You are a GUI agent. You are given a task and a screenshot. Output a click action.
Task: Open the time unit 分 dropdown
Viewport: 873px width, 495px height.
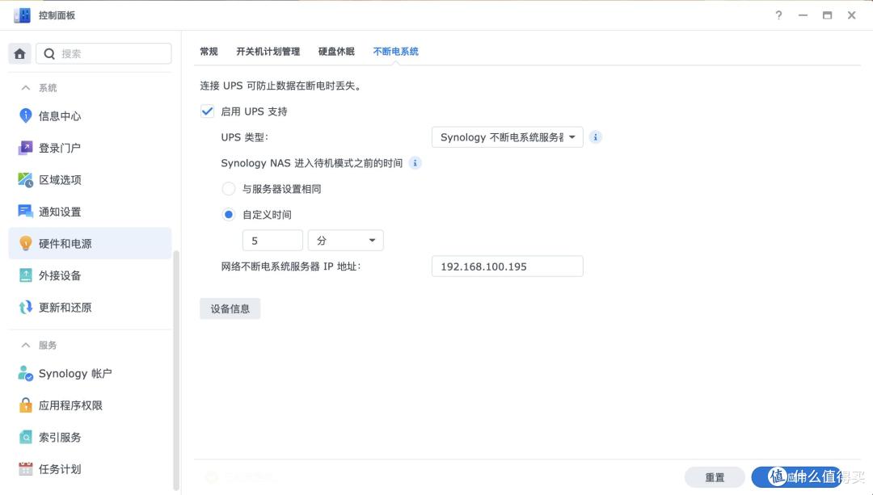click(346, 241)
